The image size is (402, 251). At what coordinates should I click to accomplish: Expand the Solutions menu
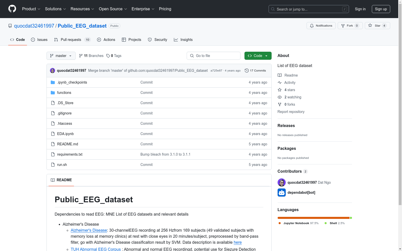click(56, 9)
